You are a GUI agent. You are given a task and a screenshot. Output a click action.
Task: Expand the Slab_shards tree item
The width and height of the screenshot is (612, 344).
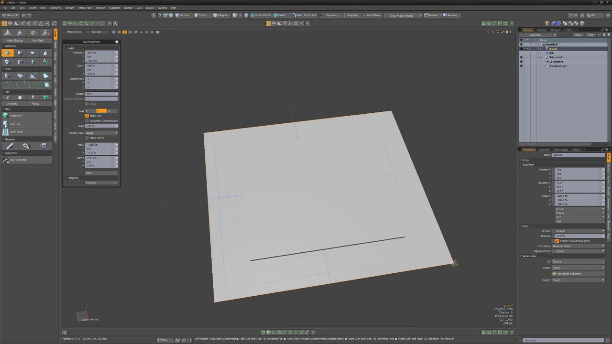coord(541,57)
